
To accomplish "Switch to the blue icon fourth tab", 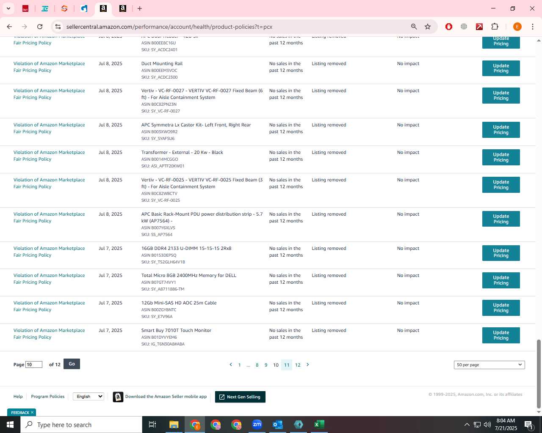I will tap(84, 8).
